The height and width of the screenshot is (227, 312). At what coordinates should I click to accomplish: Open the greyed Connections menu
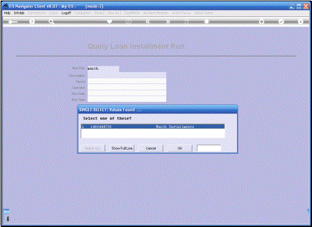(37, 13)
